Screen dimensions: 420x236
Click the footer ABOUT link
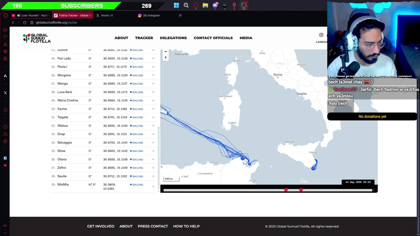[126, 226]
